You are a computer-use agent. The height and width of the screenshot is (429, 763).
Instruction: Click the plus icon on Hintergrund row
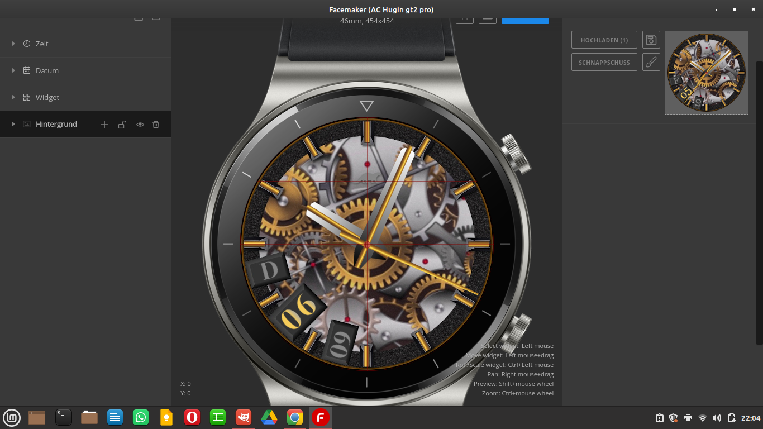pos(104,125)
